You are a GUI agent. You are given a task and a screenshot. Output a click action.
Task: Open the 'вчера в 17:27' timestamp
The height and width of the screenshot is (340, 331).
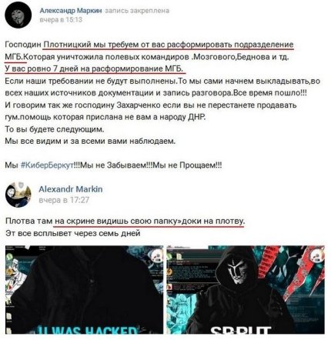64,200
